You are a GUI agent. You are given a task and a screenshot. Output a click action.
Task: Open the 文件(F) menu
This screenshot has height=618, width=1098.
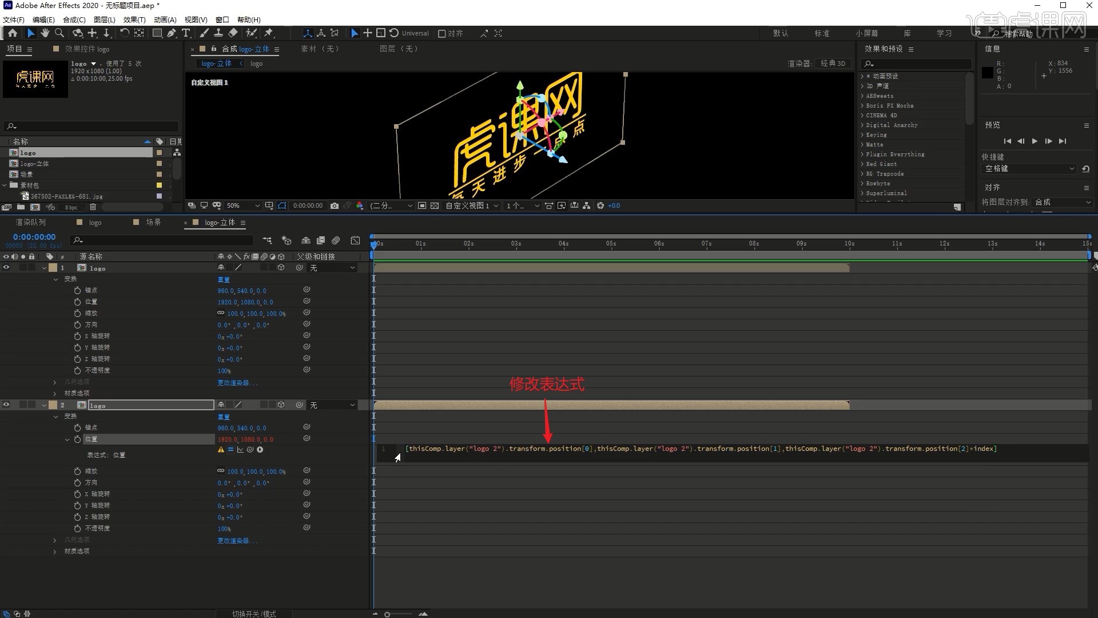tap(14, 19)
